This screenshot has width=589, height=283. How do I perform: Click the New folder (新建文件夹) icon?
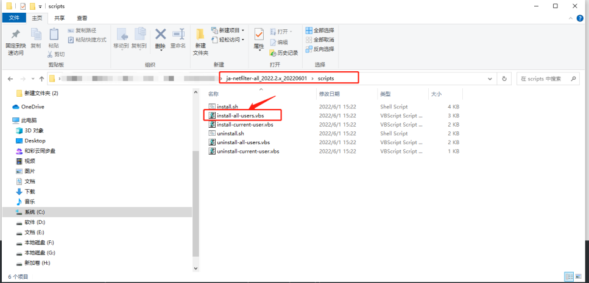click(x=200, y=34)
